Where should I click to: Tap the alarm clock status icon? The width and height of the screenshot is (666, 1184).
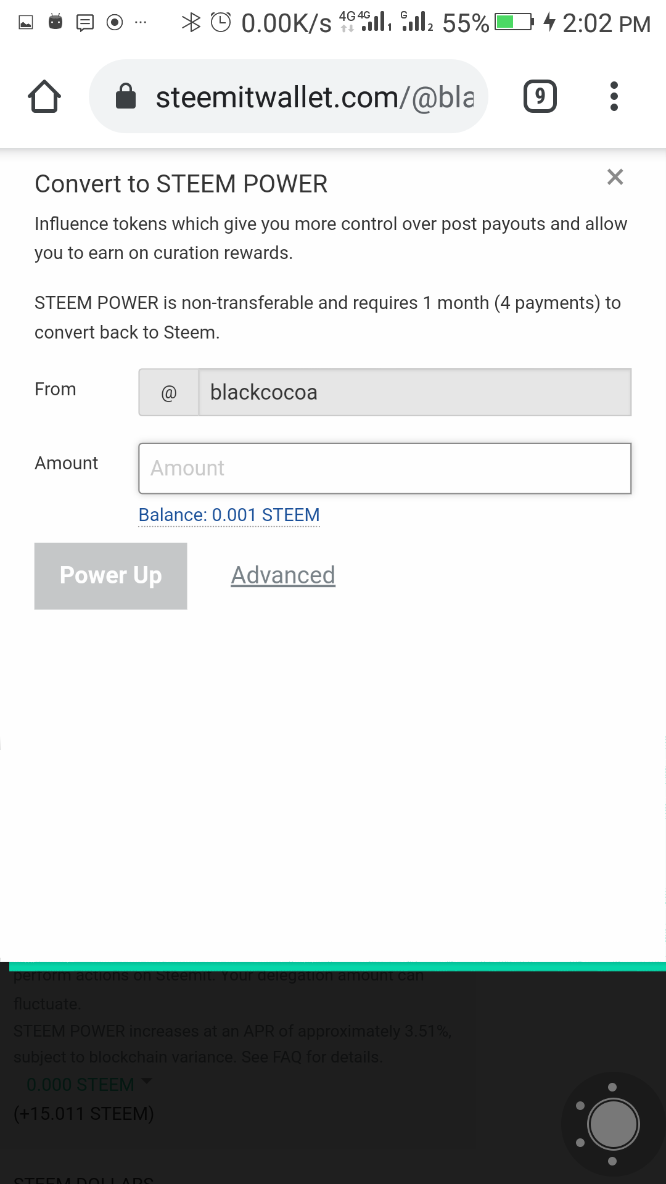pos(221,23)
